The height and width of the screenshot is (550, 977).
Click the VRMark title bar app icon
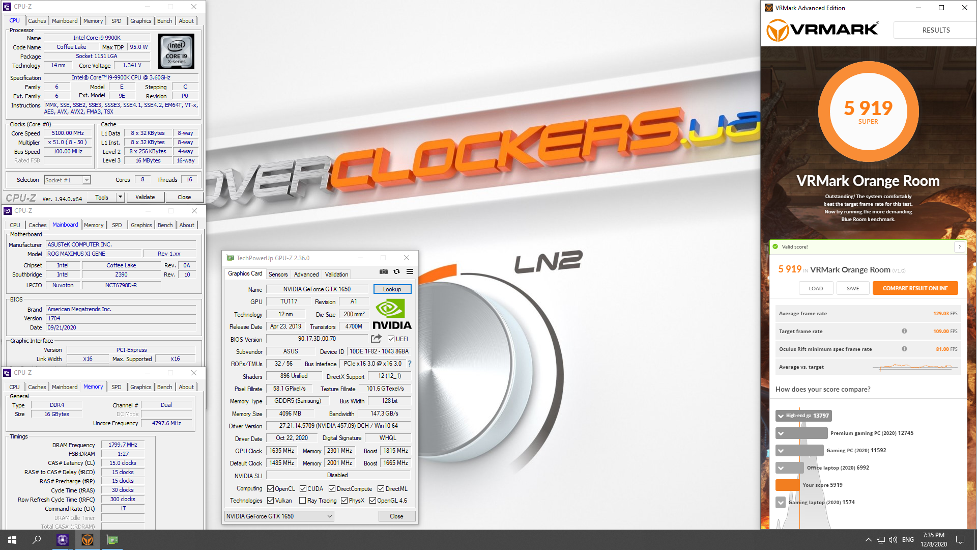click(768, 8)
